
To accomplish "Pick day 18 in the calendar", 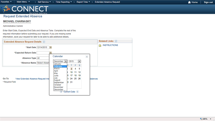I will 75,75.
